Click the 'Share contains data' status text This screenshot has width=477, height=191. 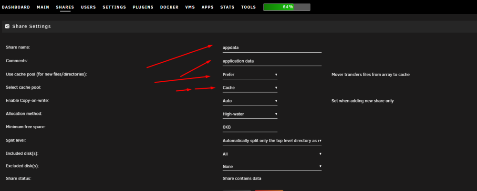point(242,178)
